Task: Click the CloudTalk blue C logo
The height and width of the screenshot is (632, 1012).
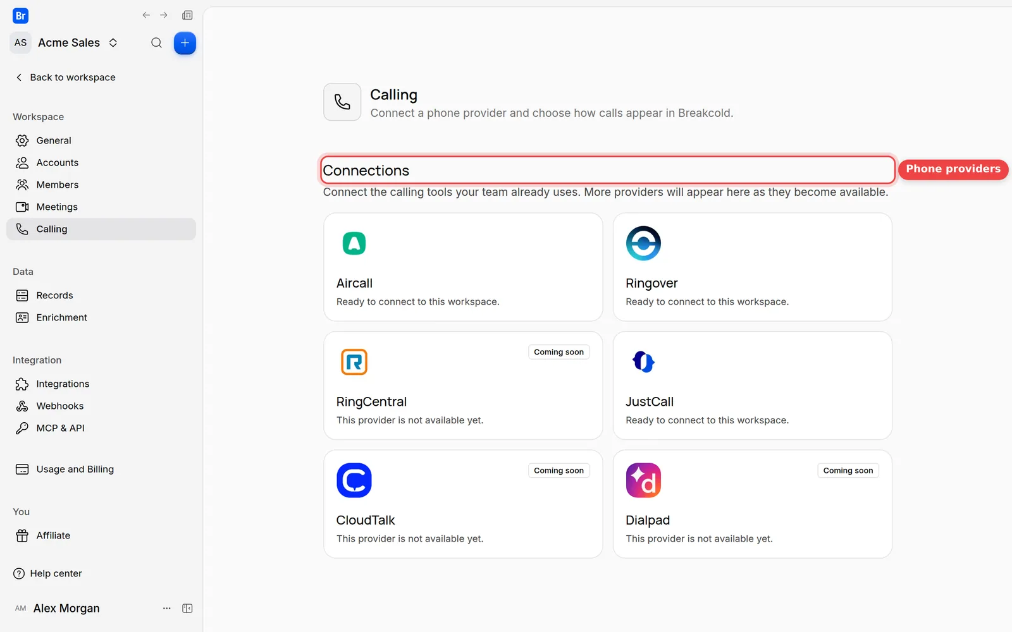Action: (354, 480)
